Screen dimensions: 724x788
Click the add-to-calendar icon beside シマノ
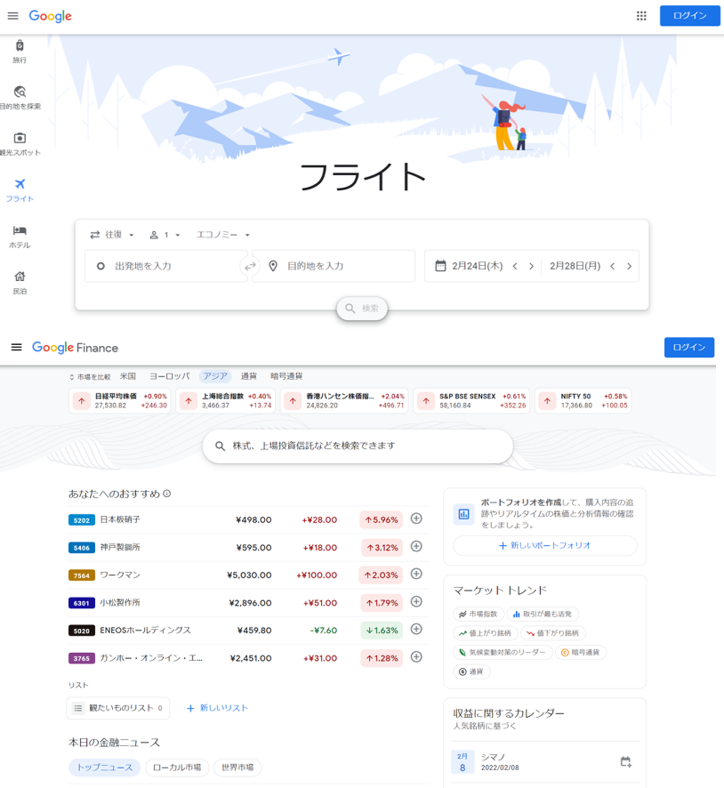pyautogui.click(x=625, y=762)
